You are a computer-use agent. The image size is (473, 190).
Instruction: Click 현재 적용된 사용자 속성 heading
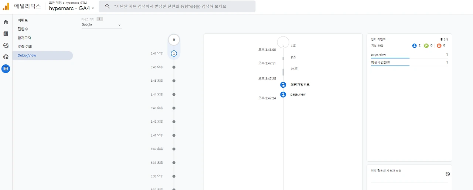point(386,171)
